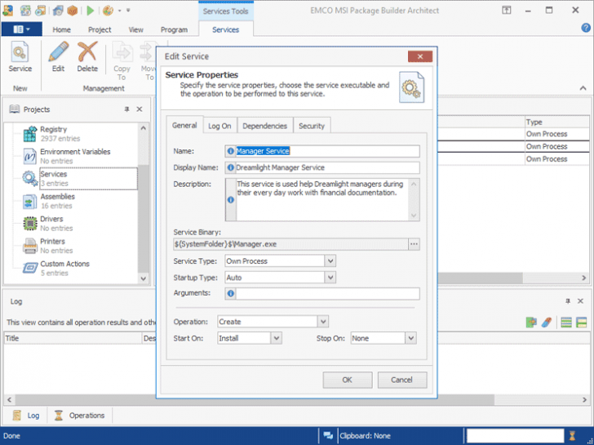Close the Log panel
Image resolution: width=594 pixels, height=445 pixels.
click(580, 301)
